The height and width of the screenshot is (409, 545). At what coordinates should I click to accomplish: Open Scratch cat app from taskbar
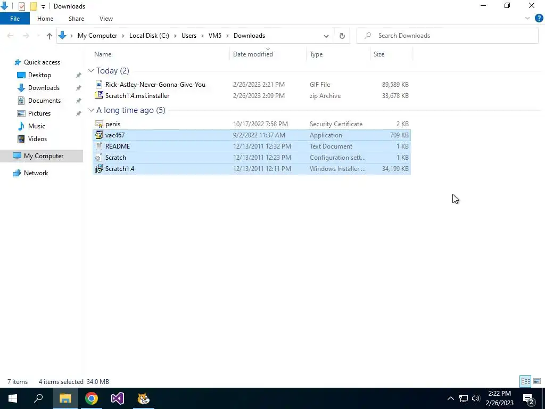(x=144, y=398)
